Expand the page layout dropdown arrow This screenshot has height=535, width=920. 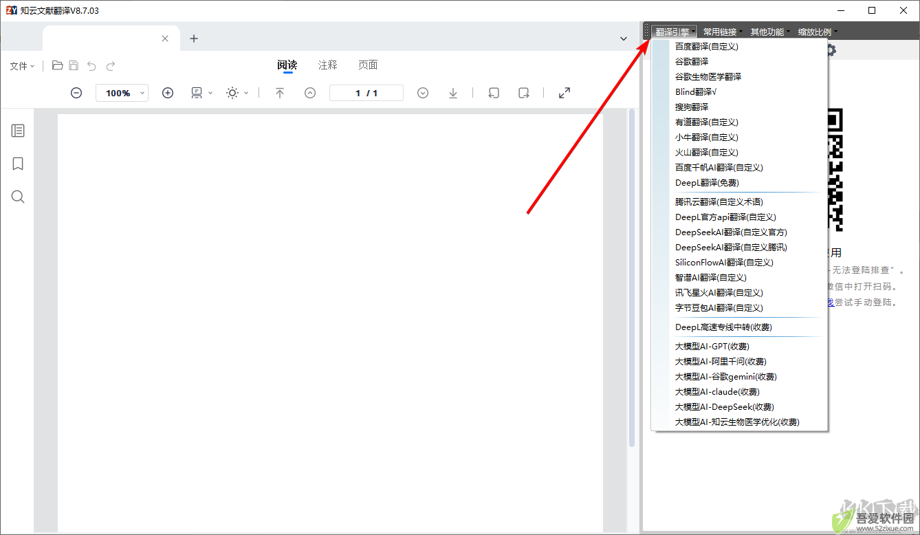pos(210,93)
